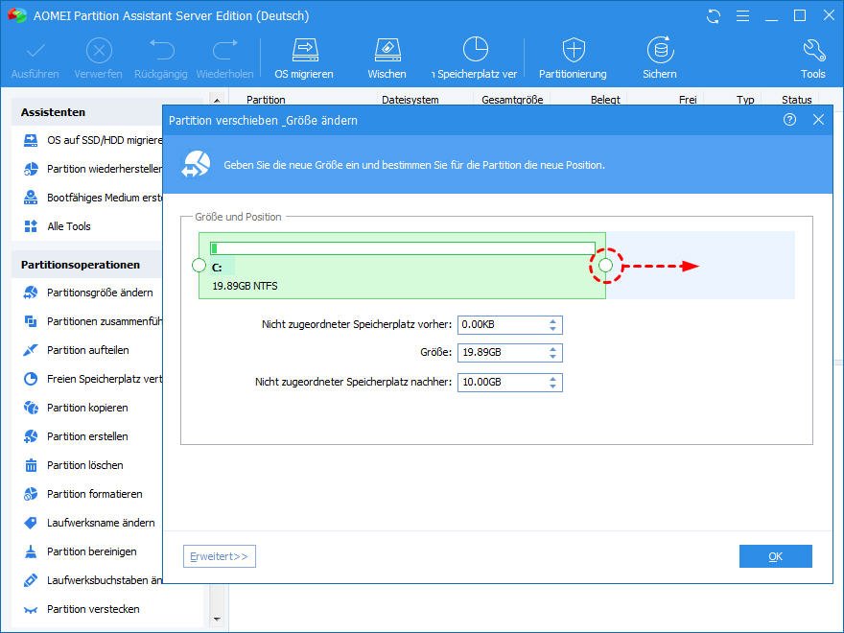Viewport: 844px width, 633px height.
Task: Click the Typ column header
Action: coord(745,99)
